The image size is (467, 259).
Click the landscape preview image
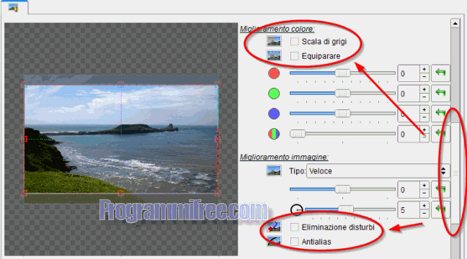tap(121, 139)
